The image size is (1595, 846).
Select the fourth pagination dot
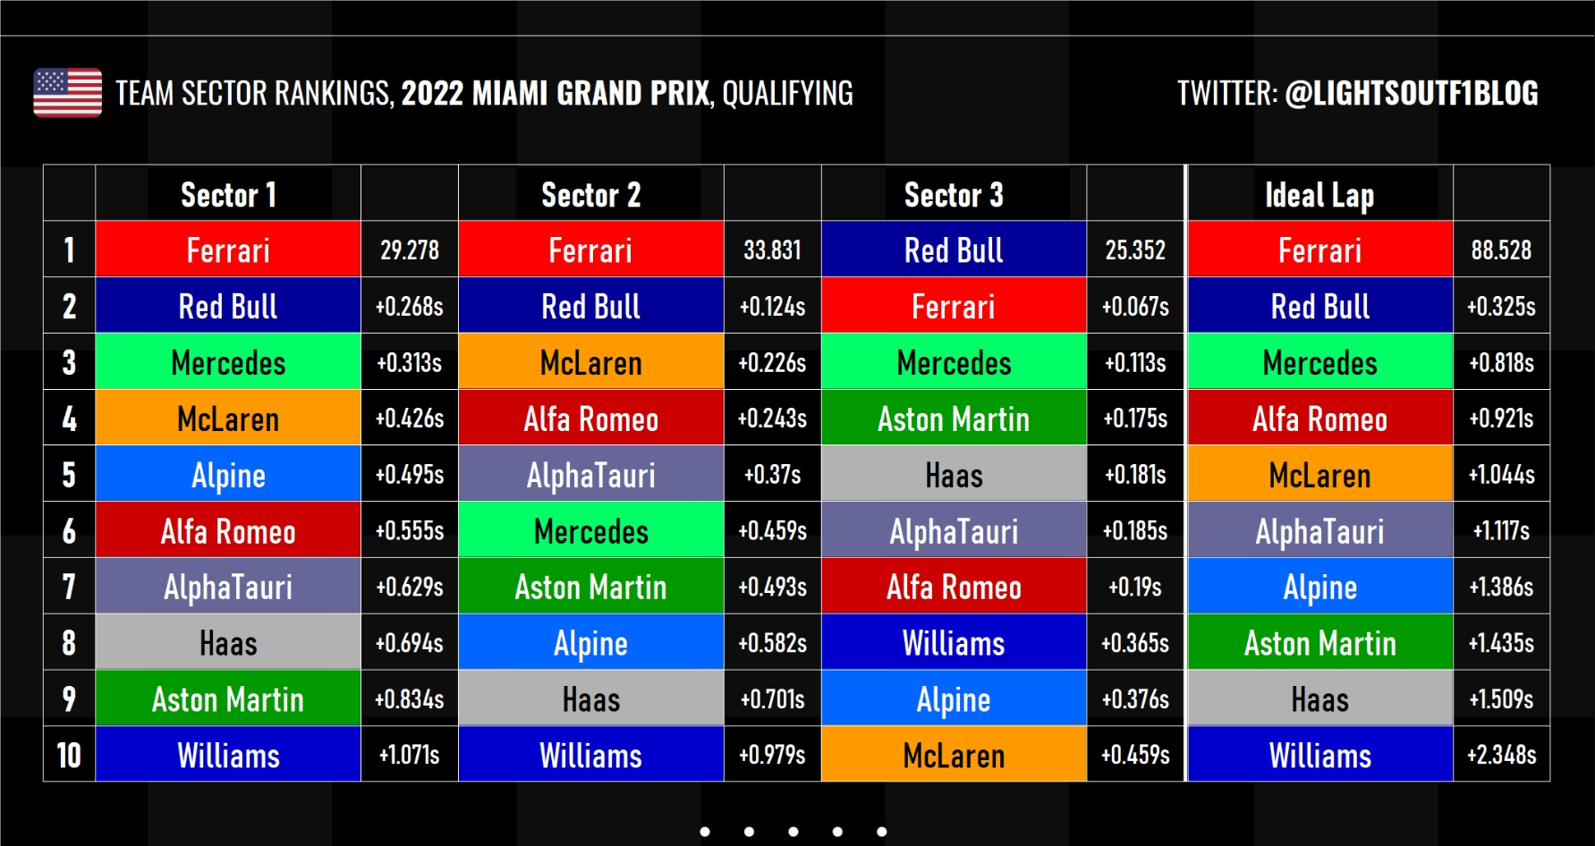pos(837,832)
